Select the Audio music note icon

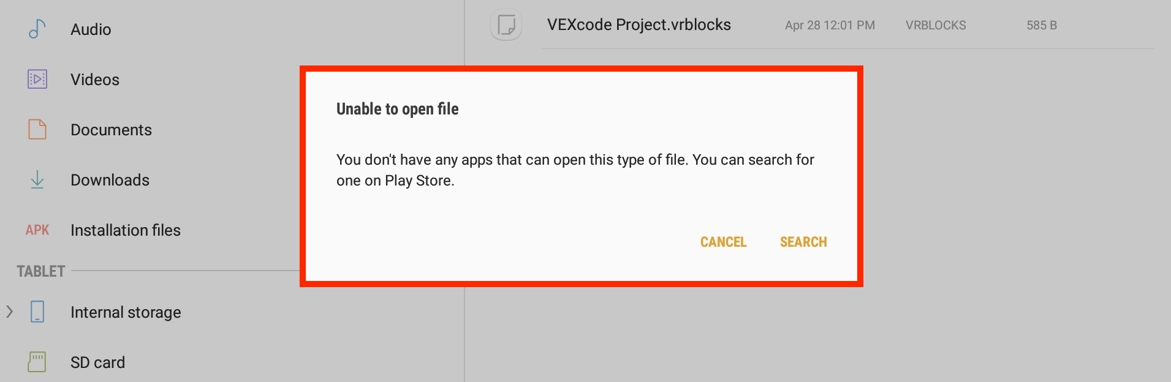tap(36, 29)
